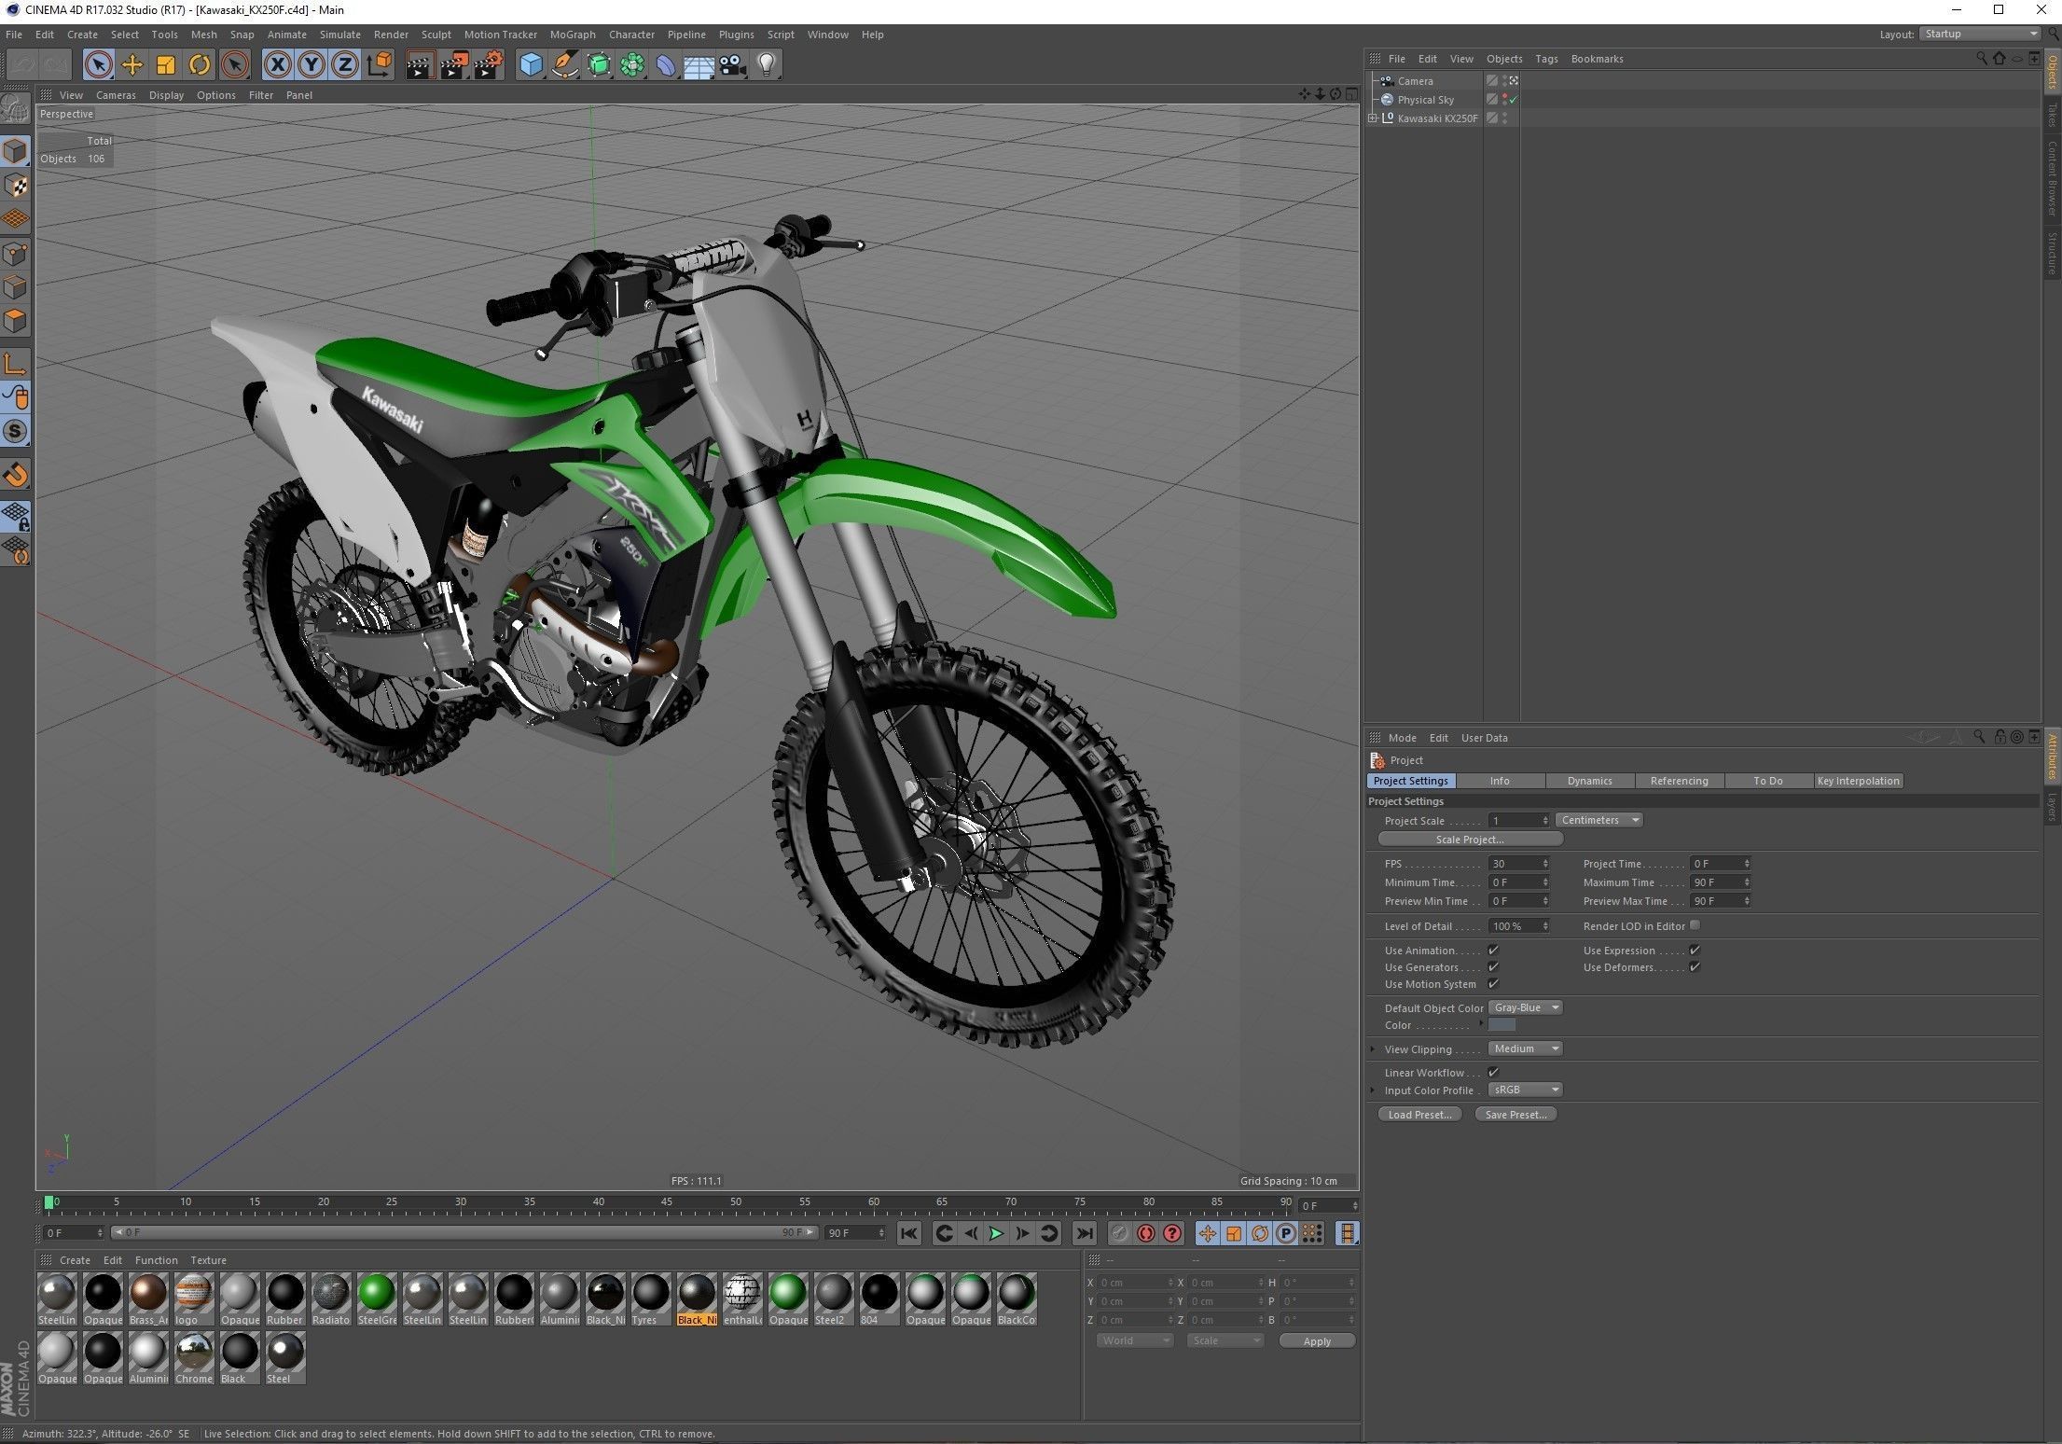Click the Coordinate System icon
Screen dimensions: 2062x1444
[380, 64]
